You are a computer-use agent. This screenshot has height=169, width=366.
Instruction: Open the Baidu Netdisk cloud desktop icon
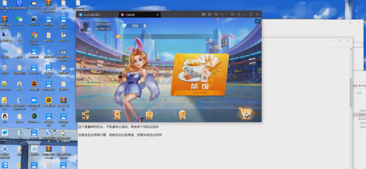click(34, 151)
